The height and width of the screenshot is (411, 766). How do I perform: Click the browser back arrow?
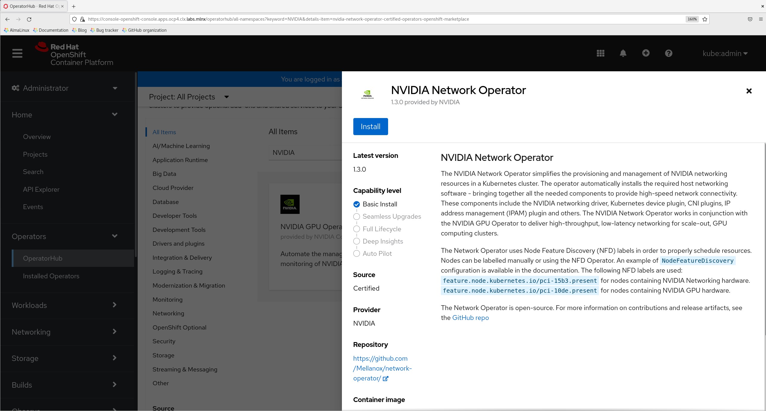click(x=7, y=19)
